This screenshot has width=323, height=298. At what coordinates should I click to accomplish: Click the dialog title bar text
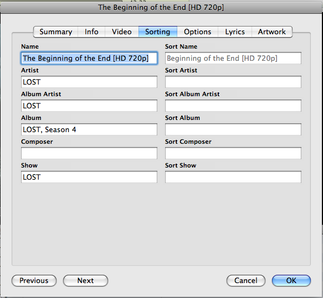161,8
